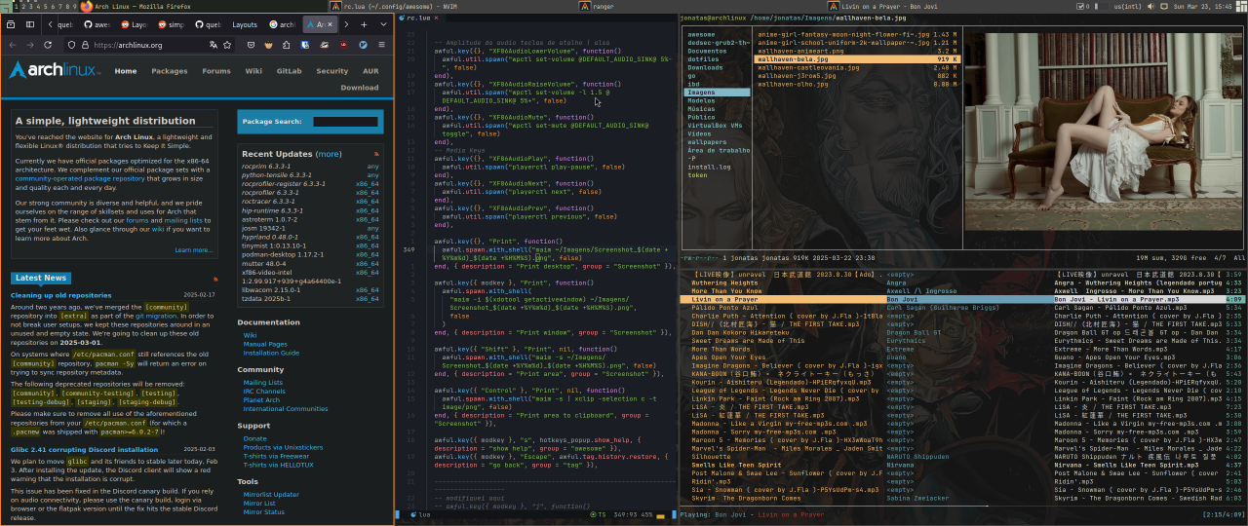
Task: Toggle Firefox sidebar icon
Action: coord(30,24)
